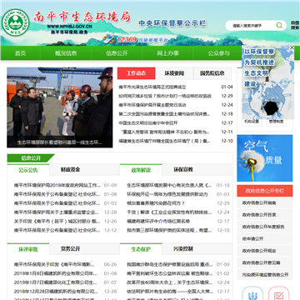Click the green search magnifier icon
The width and height of the screenshot is (300, 300).
click(x=279, y=26)
